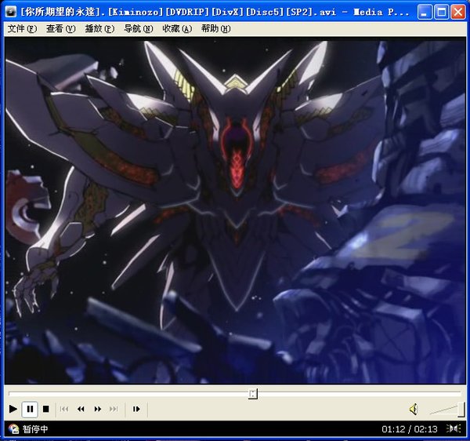Expand the 导航 (Navigate) menu

point(138,29)
